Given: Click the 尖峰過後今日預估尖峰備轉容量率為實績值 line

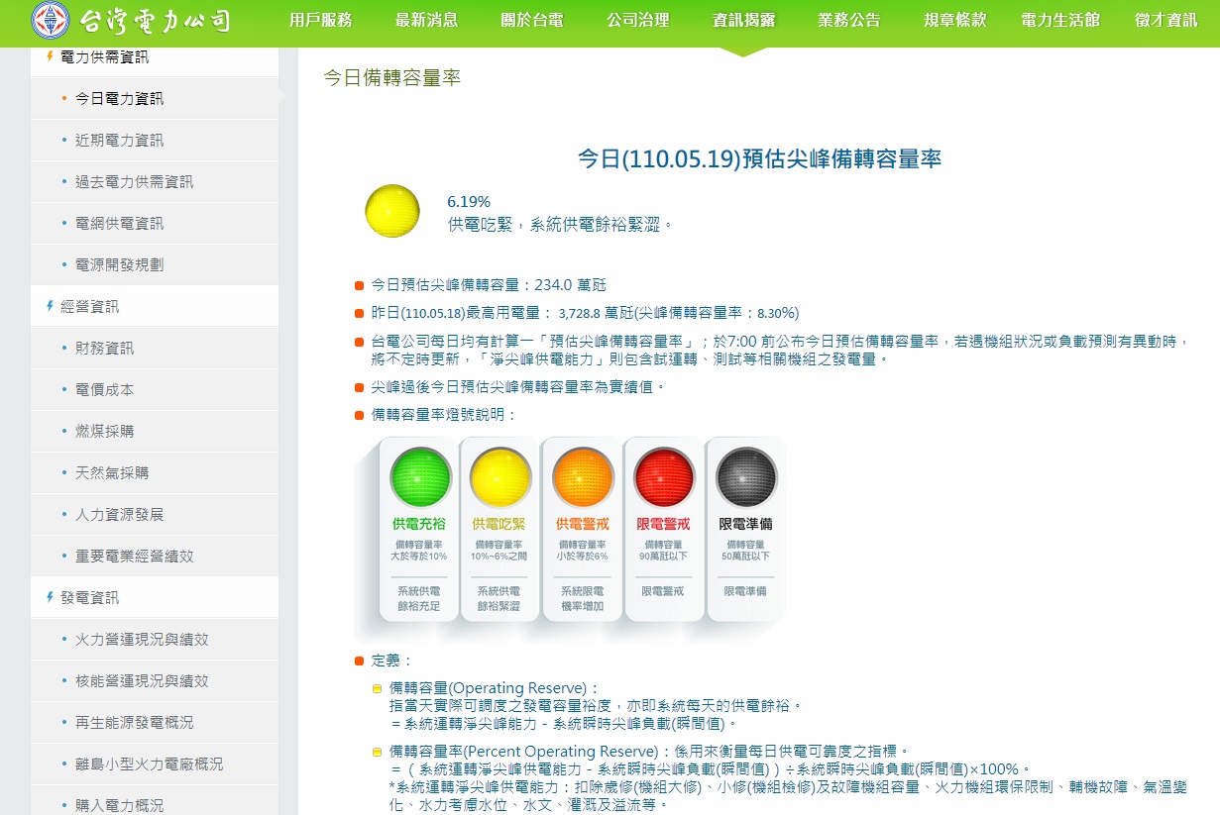Looking at the screenshot, I should click(x=518, y=387).
